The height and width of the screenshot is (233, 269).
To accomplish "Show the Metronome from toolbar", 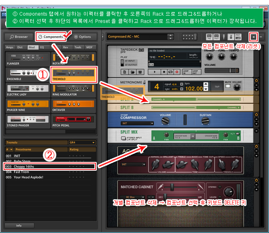I will tap(231, 37).
